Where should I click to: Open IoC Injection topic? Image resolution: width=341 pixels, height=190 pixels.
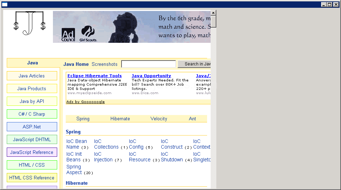point(103,157)
